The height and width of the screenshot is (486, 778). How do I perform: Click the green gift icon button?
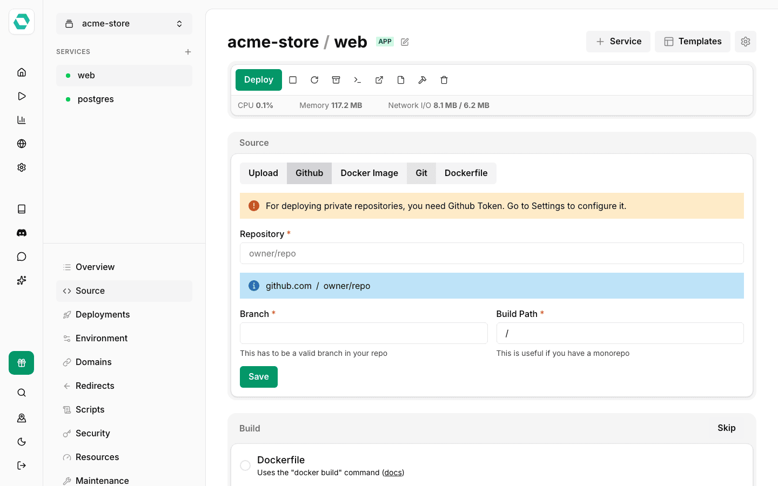pos(22,363)
